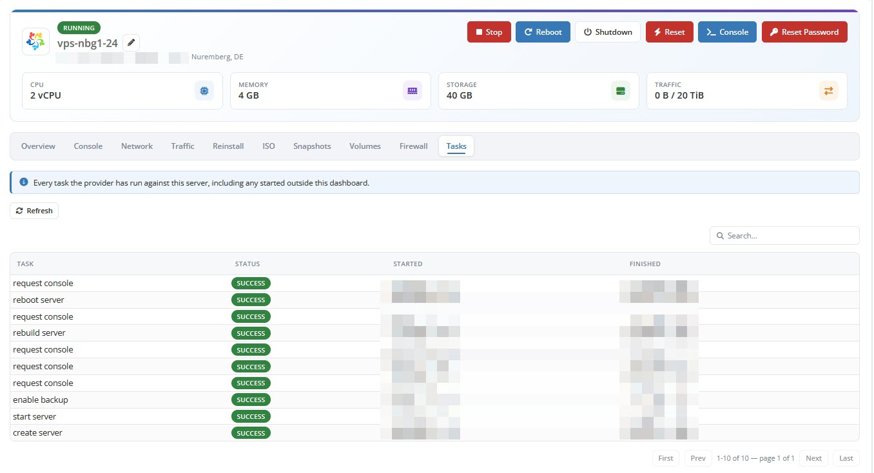This screenshot has height=473, width=874.
Task: Click the pencil icon to rename vps-nbg1-24
Action: [131, 43]
